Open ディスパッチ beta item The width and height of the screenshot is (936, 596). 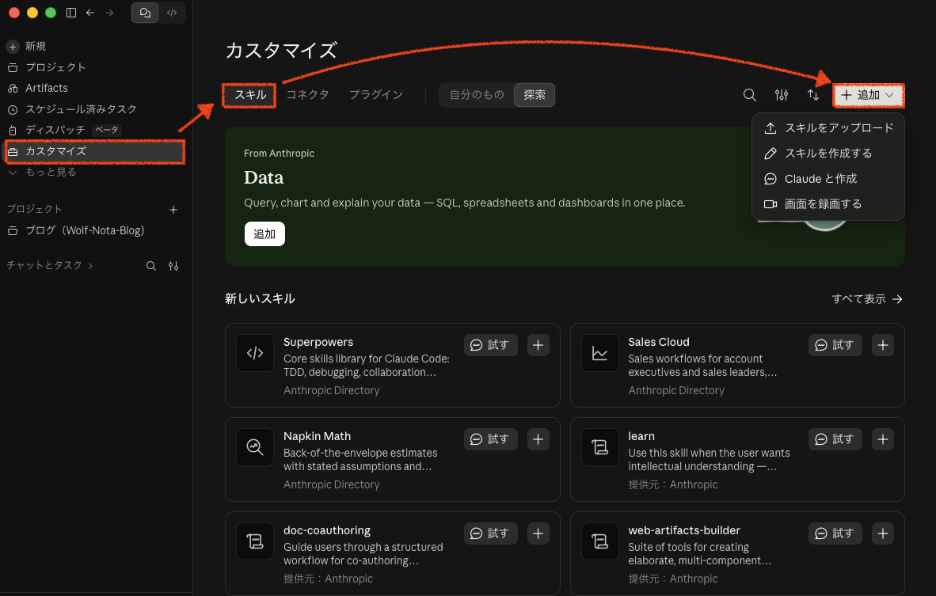tap(63, 130)
